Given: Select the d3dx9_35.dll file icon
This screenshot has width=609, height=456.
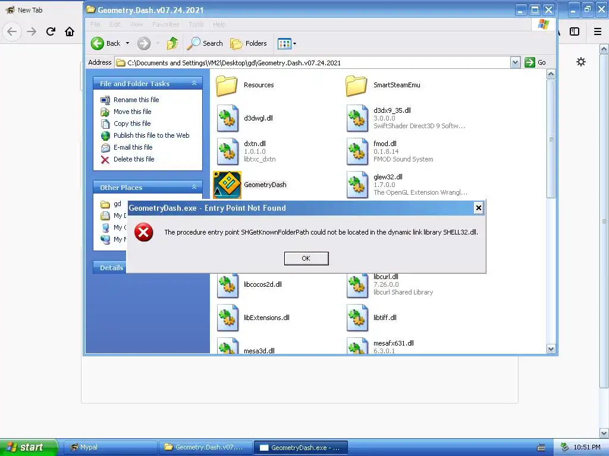Looking at the screenshot, I should (357, 118).
